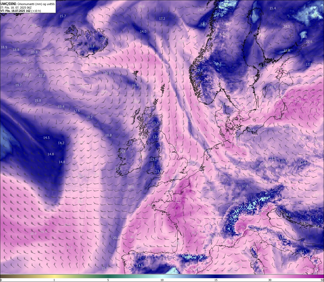The height and width of the screenshot is (282, 324).
Task: Click the 18.2 value in the Atlantic
Action: (x=89, y=117)
